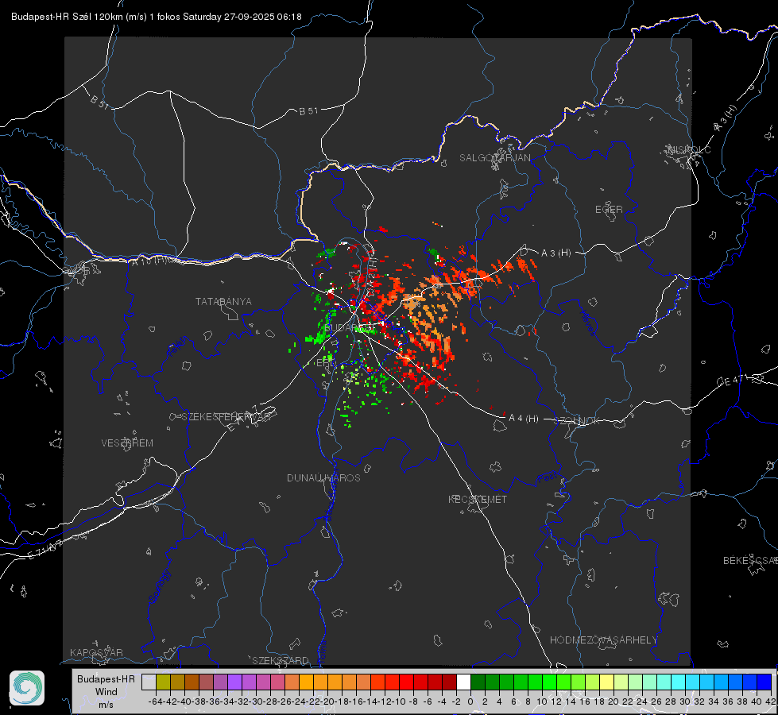Click the m/s unit label in legend
Image resolution: width=778 pixels, height=715 pixels.
[106, 705]
